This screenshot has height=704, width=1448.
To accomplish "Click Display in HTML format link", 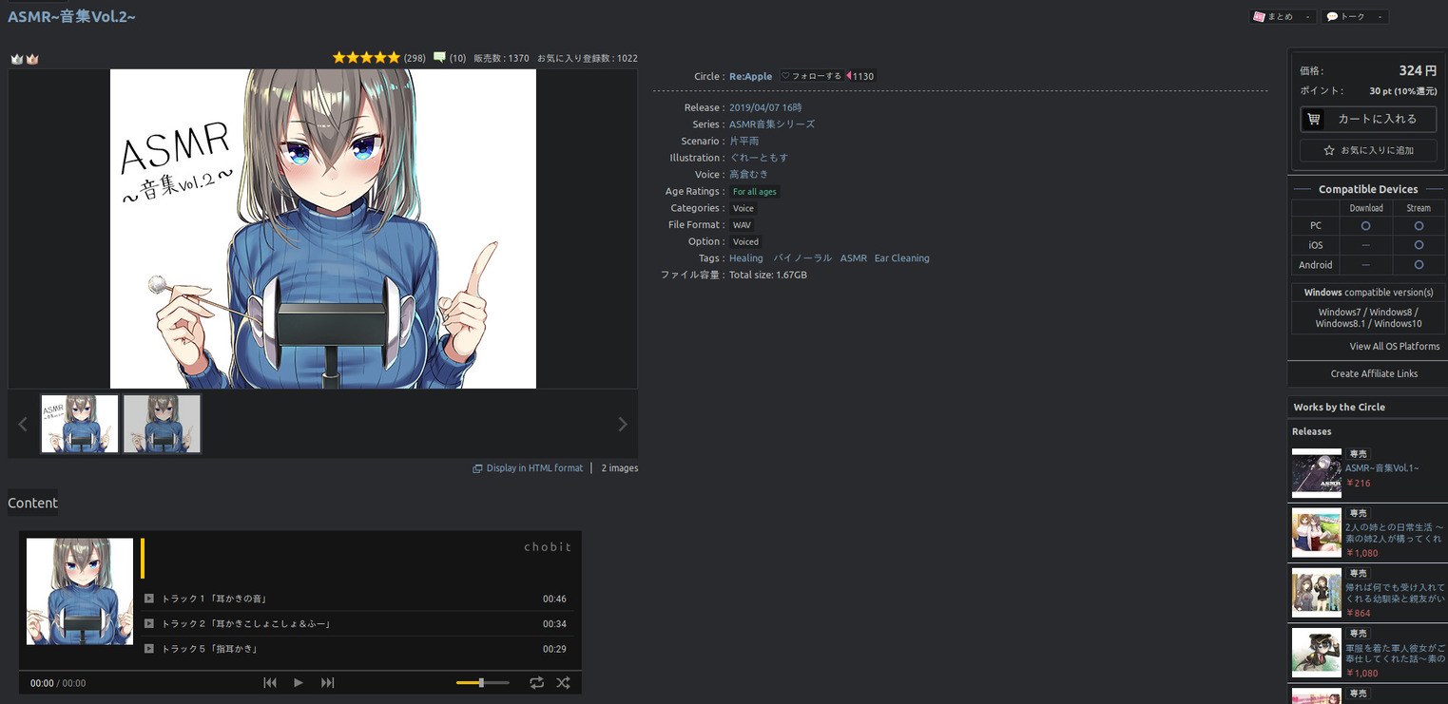I will point(535,468).
